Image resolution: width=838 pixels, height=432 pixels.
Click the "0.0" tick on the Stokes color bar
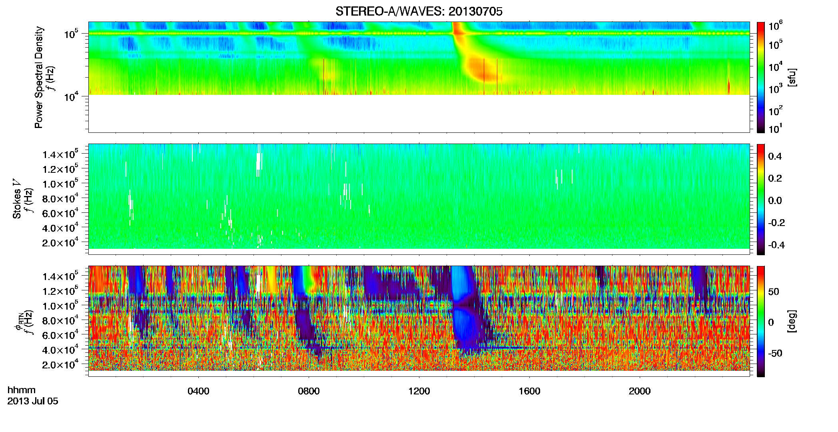(775, 201)
